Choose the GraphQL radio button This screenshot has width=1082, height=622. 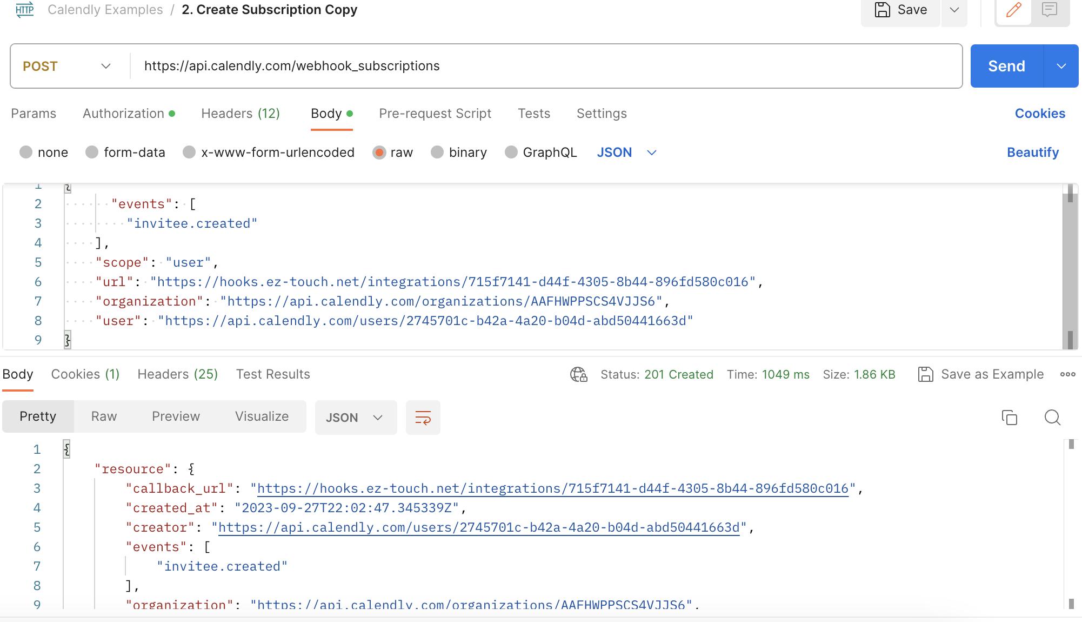[511, 153]
